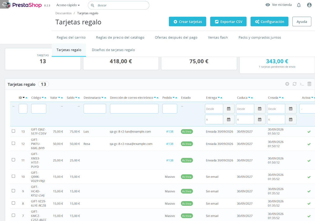Sort Saldo column descending

click(76, 98)
